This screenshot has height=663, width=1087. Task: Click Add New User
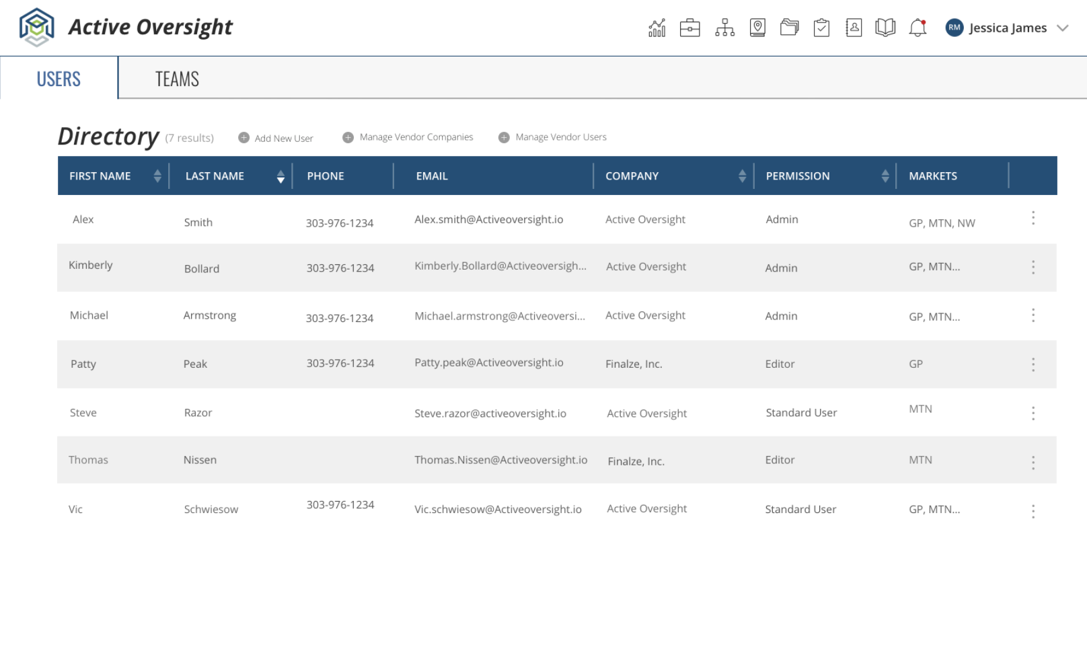(x=276, y=138)
